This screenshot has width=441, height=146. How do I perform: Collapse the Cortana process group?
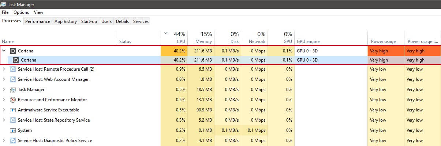[4, 51]
